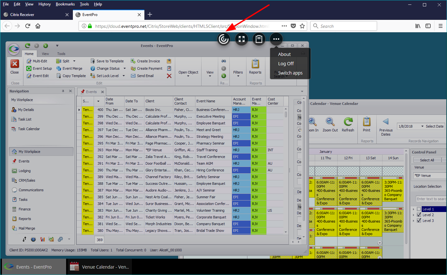447x275 pixels.
Task: Open quick access toolbar customize arrow
Action: tap(57, 46)
